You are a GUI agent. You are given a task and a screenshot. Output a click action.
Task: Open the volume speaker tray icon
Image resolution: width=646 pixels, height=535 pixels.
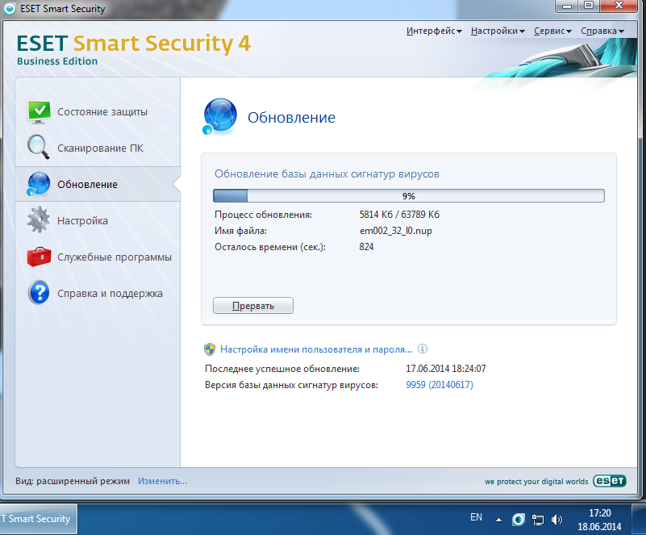pyautogui.click(x=556, y=520)
